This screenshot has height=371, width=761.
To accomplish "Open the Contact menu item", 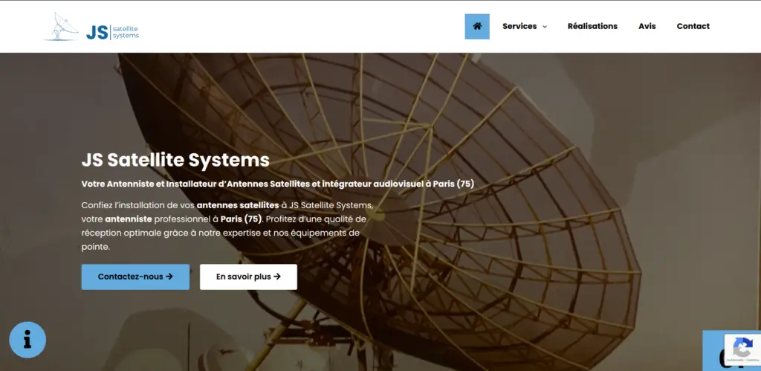I will [693, 26].
